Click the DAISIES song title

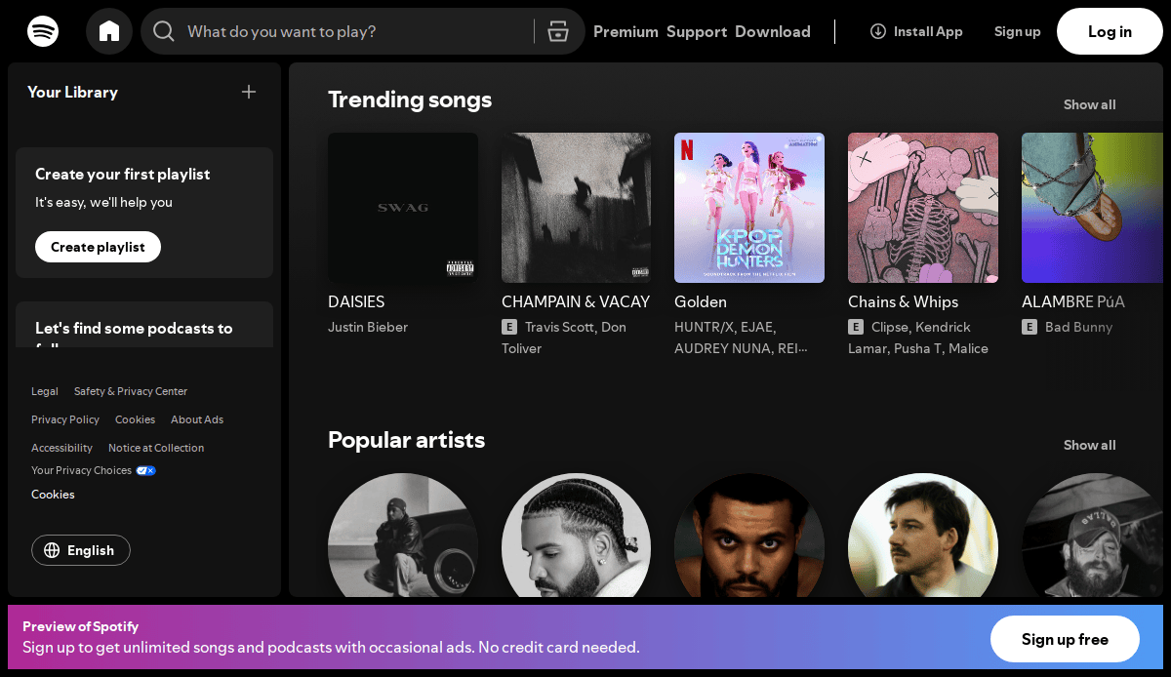click(x=356, y=301)
